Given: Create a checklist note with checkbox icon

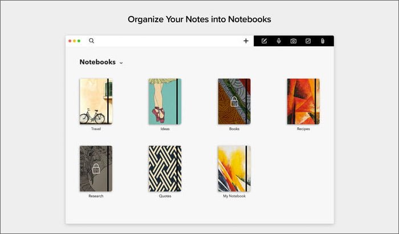Looking at the screenshot, I should click(x=308, y=41).
